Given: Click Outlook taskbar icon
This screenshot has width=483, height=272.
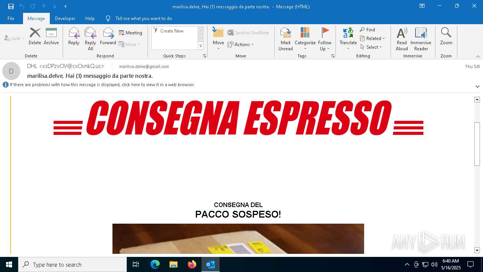Looking at the screenshot, I should tap(211, 264).
